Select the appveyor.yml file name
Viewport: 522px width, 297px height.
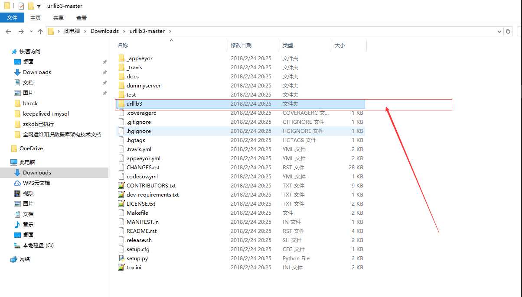tap(144, 158)
